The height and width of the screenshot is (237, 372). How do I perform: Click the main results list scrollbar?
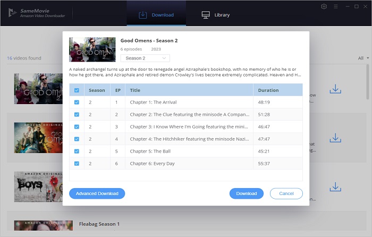click(368, 82)
